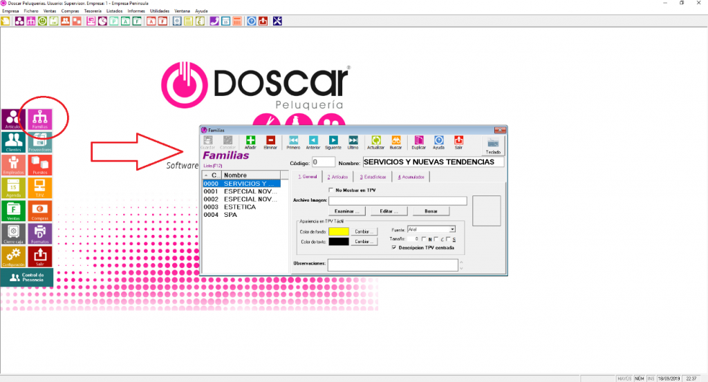Switch to the 2 Artículos tab
The image size is (708, 382).
click(337, 178)
